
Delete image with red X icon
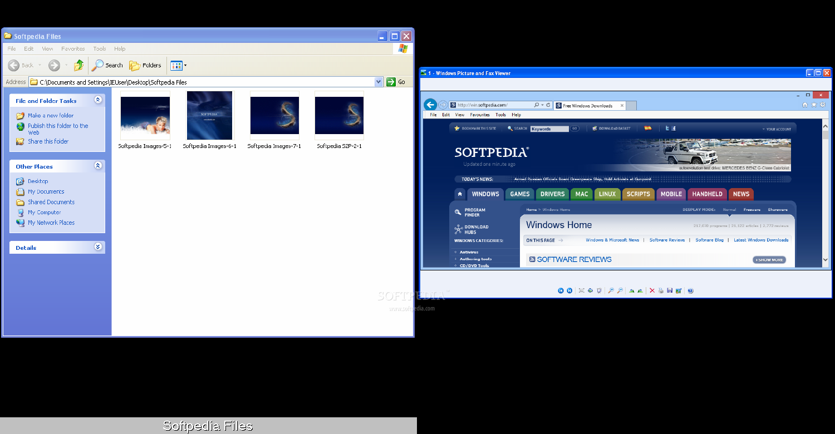[x=652, y=290]
